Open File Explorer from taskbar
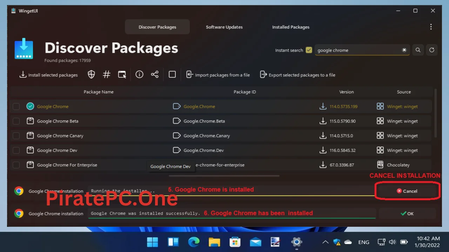449x252 pixels. (x=214, y=242)
